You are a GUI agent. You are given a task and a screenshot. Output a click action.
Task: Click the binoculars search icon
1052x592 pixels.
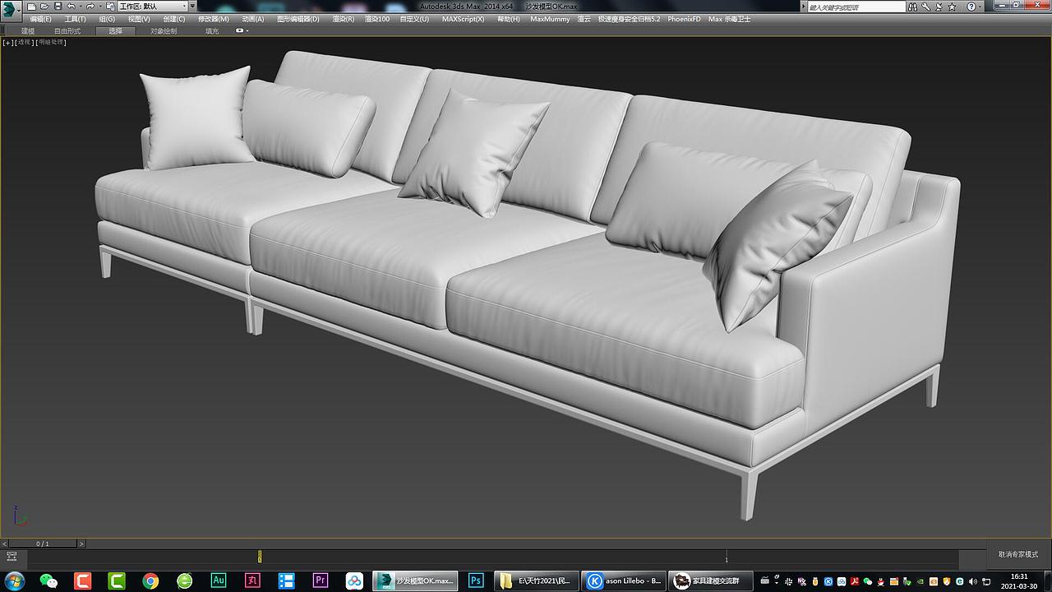pos(912,7)
